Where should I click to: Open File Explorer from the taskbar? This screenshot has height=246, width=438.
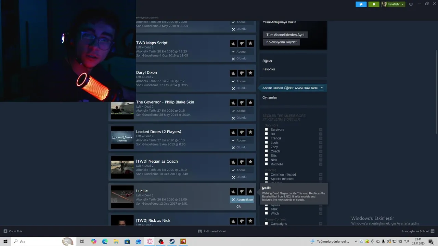(x=116, y=242)
